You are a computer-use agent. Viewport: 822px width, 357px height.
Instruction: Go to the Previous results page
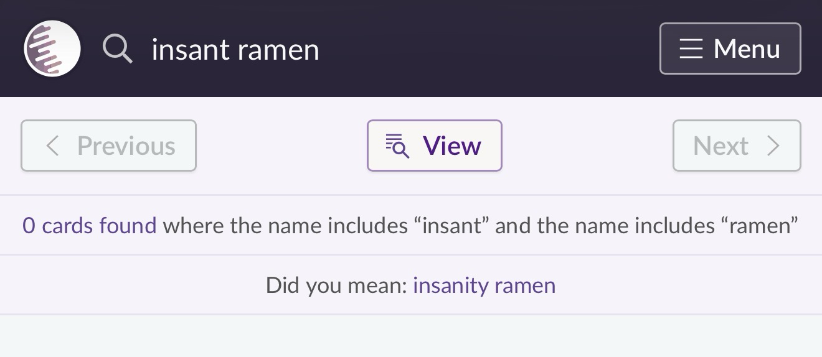click(109, 146)
